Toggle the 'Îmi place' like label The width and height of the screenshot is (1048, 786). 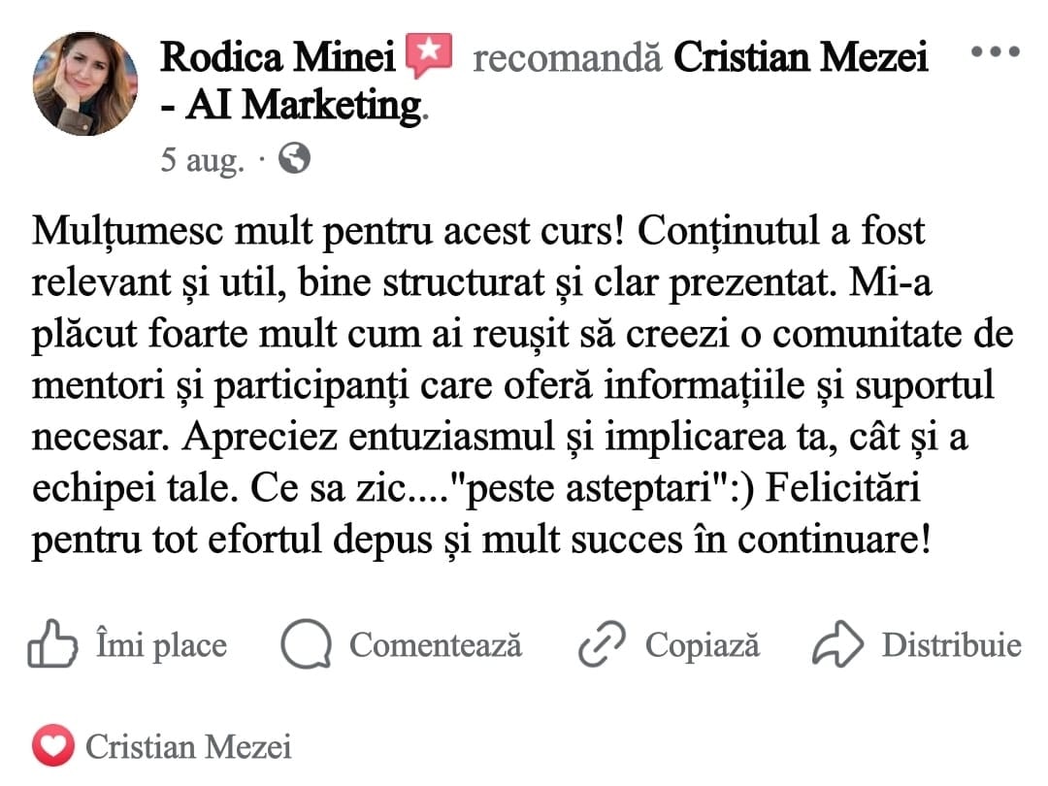coord(161,645)
